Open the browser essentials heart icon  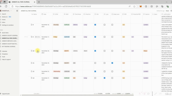[x=167, y=6]
